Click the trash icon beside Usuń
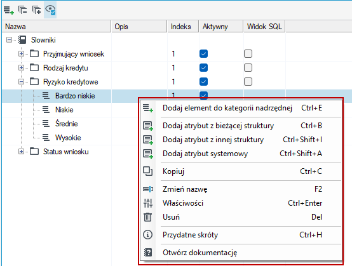352x266 pixels. click(x=147, y=217)
